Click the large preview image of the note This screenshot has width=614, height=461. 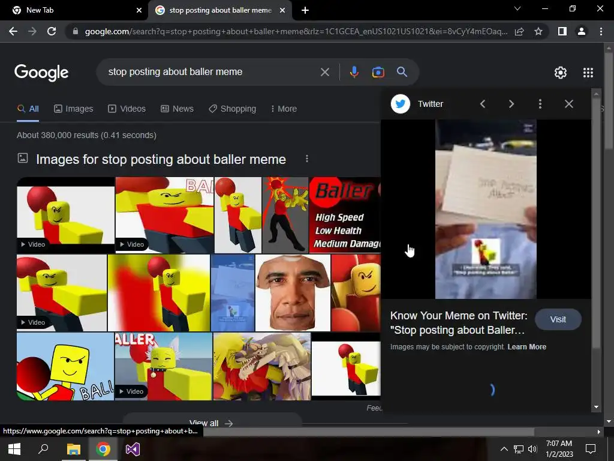pyautogui.click(x=486, y=209)
